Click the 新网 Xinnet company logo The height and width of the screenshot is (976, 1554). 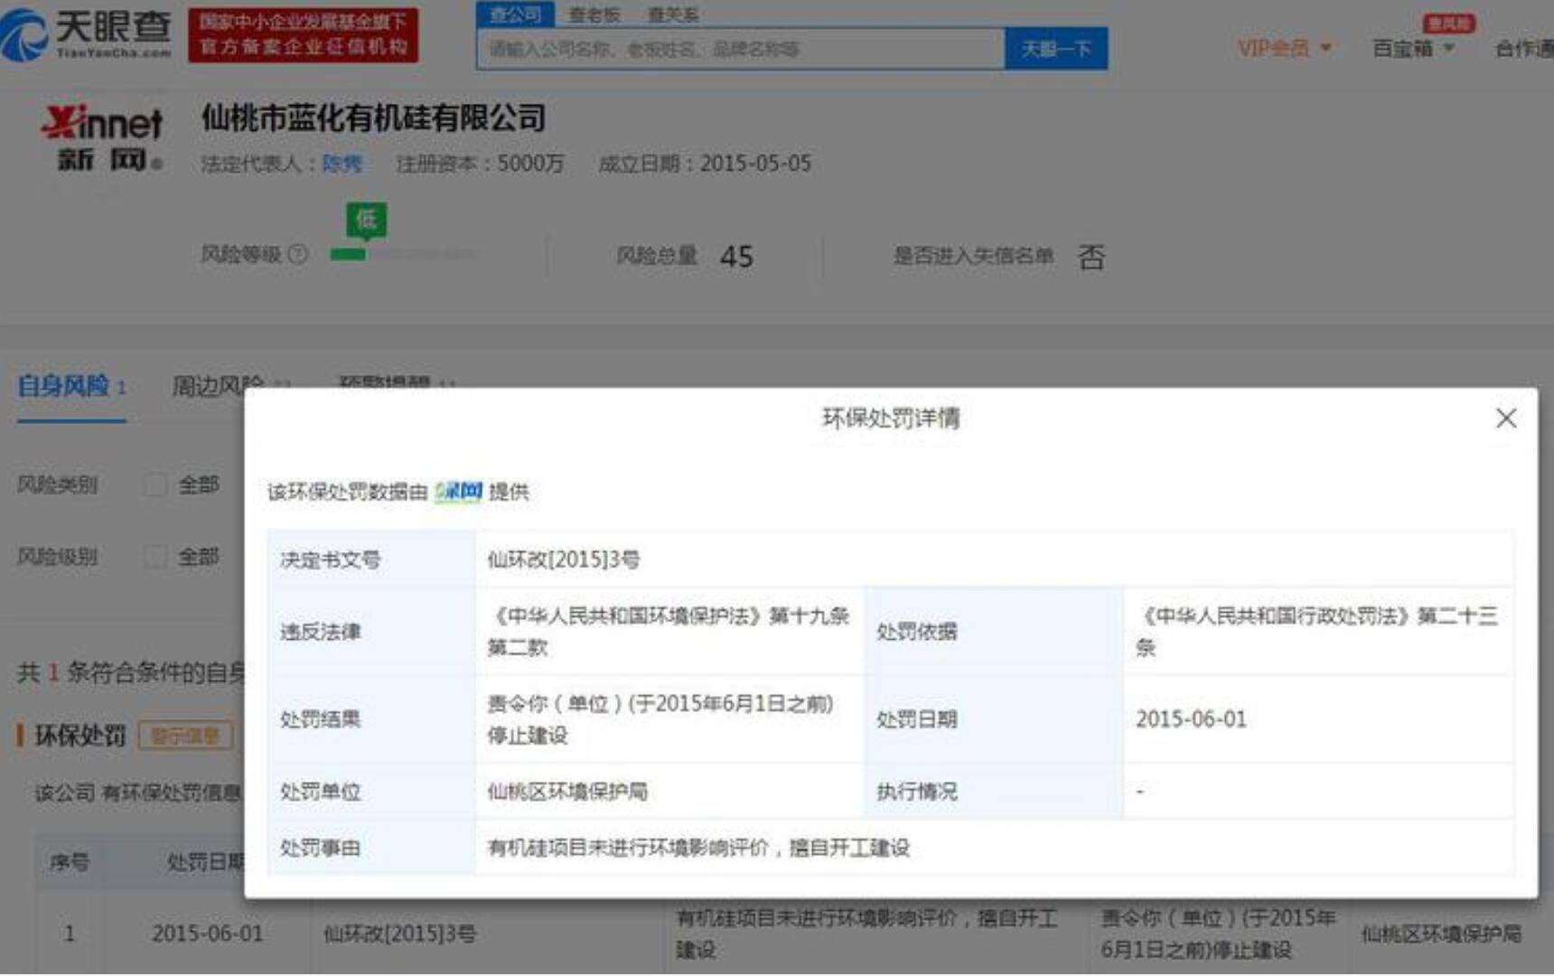[x=102, y=137]
